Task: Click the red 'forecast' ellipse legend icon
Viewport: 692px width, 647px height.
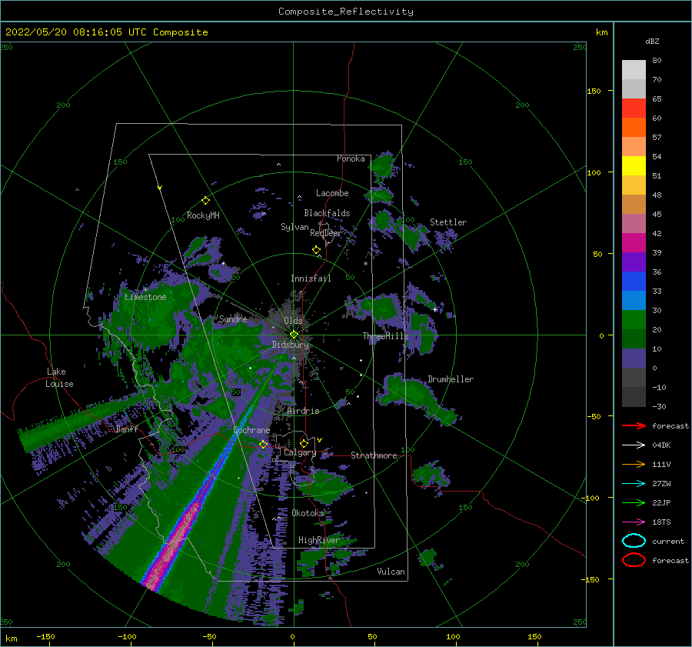Action: [x=634, y=560]
